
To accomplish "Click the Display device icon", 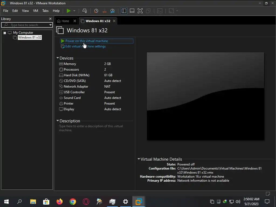I will [61, 109].
